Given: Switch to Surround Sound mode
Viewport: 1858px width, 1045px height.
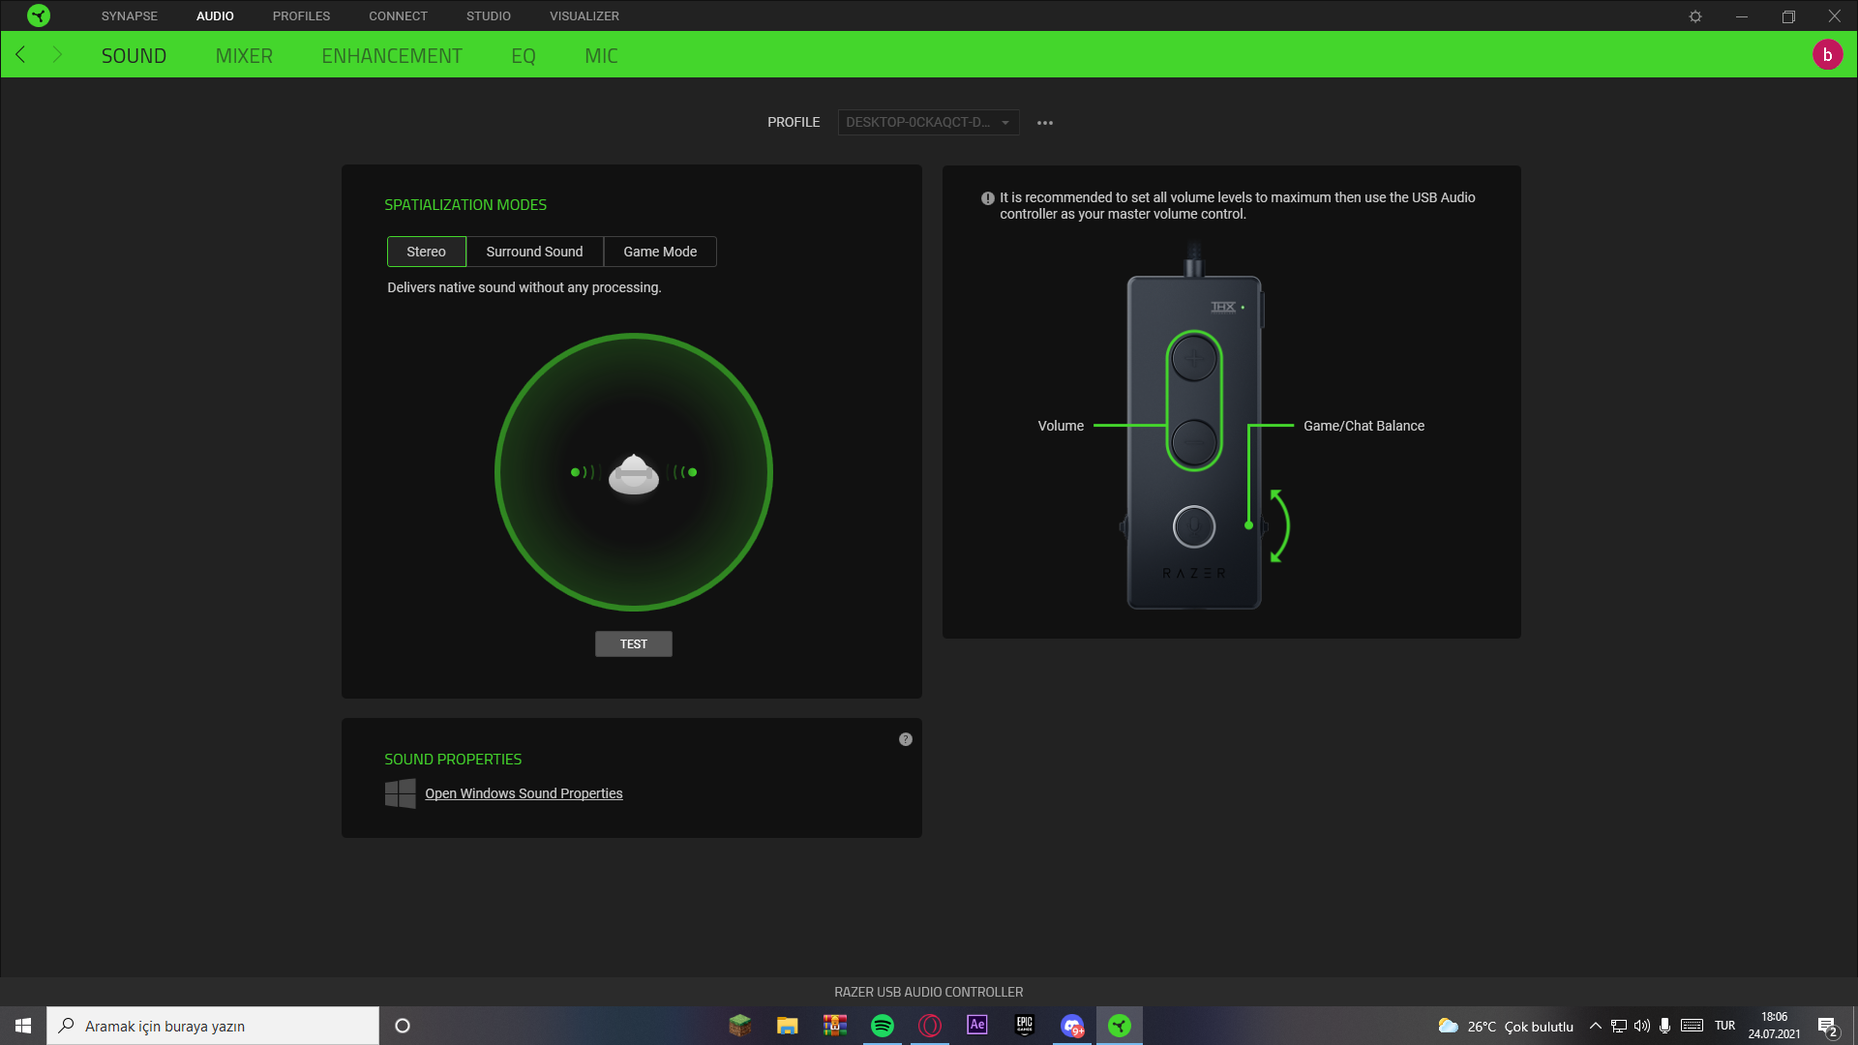Looking at the screenshot, I should point(534,252).
